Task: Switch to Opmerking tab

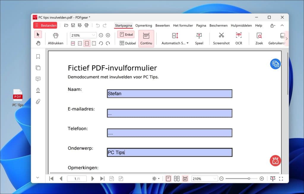Action: click(x=144, y=26)
